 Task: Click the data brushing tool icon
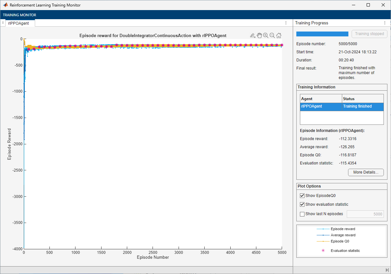point(252,35)
